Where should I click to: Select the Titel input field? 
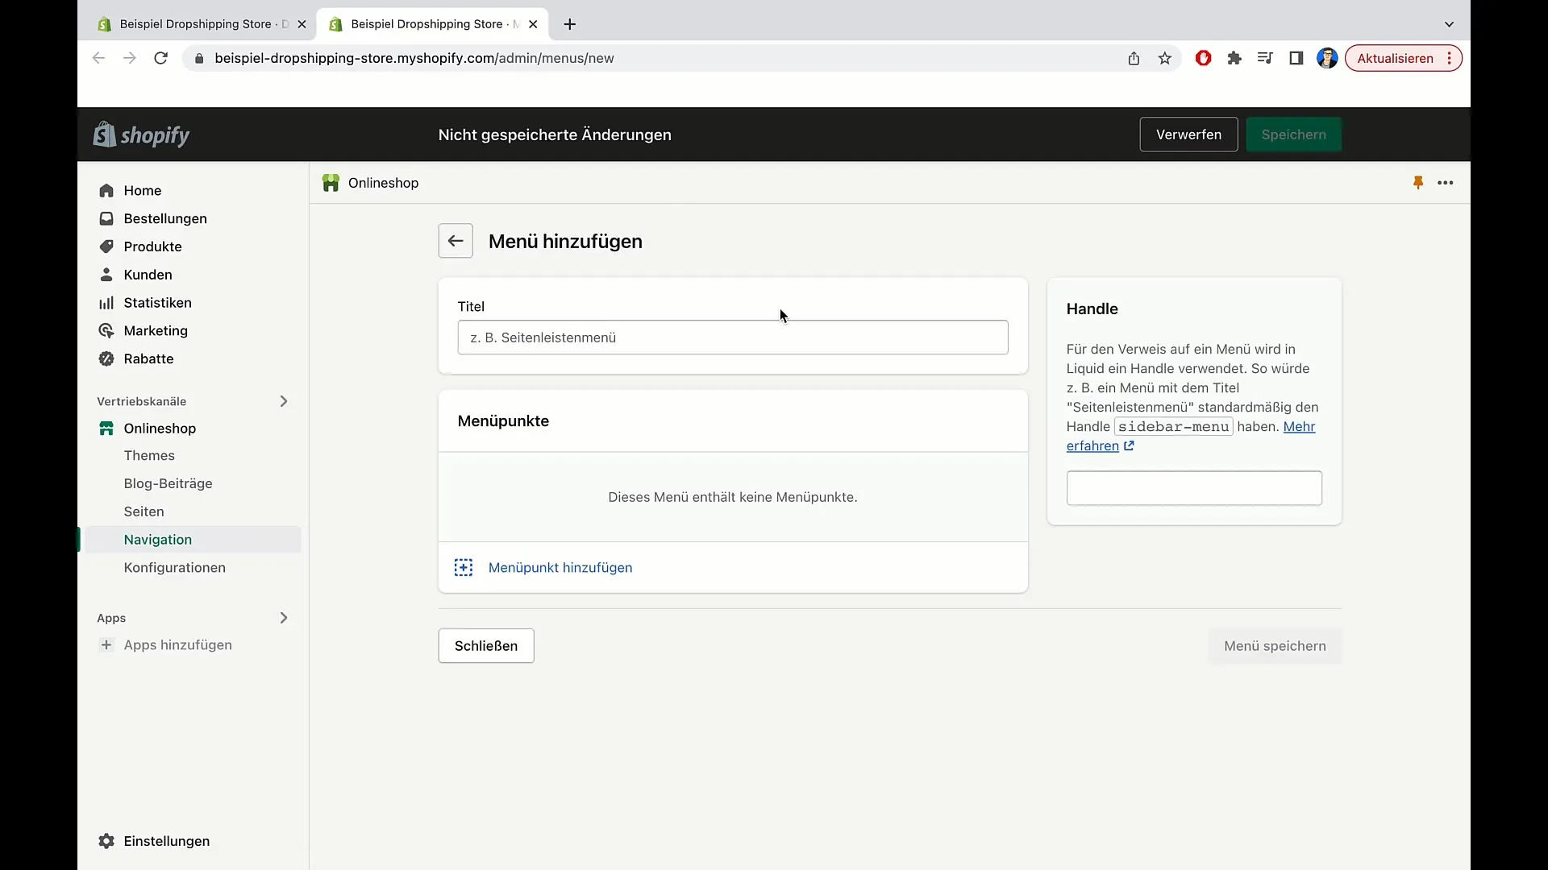pyautogui.click(x=733, y=337)
